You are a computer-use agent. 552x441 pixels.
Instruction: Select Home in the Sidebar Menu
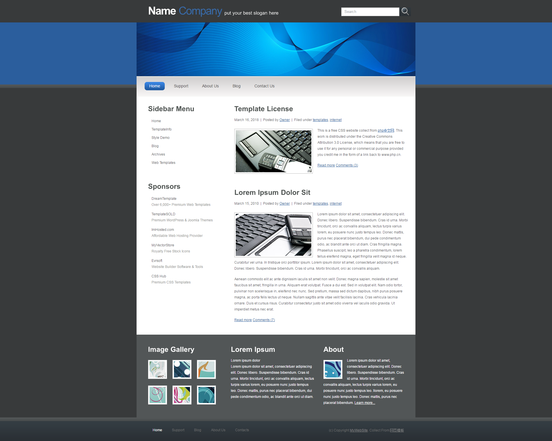[x=156, y=121]
